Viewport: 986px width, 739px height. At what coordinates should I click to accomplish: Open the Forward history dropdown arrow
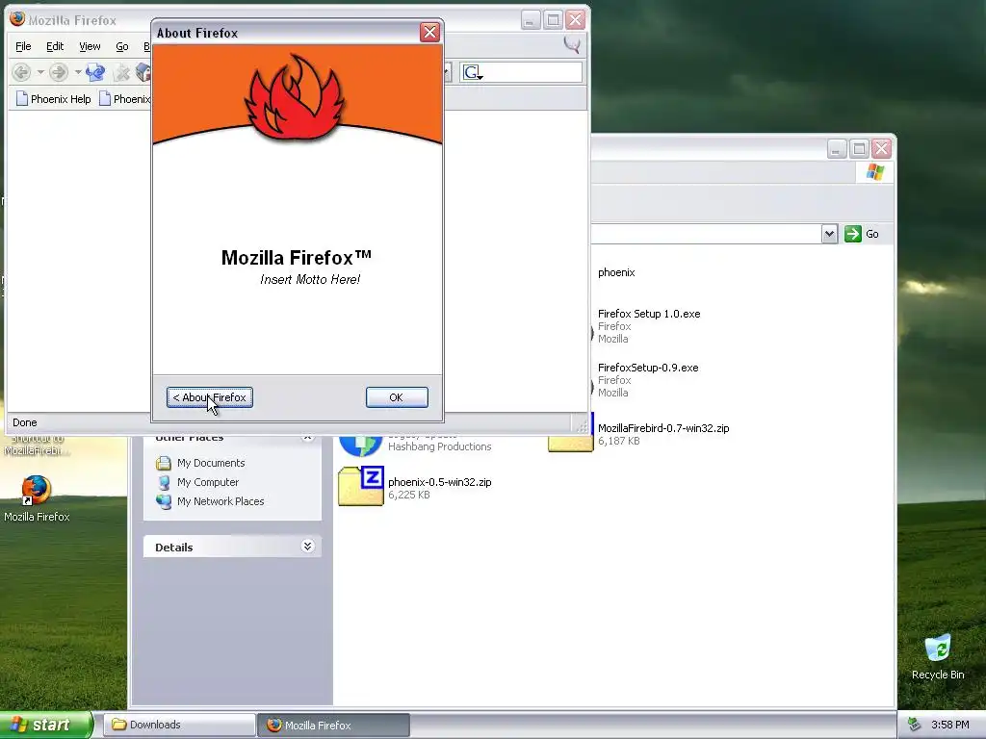pos(78,72)
